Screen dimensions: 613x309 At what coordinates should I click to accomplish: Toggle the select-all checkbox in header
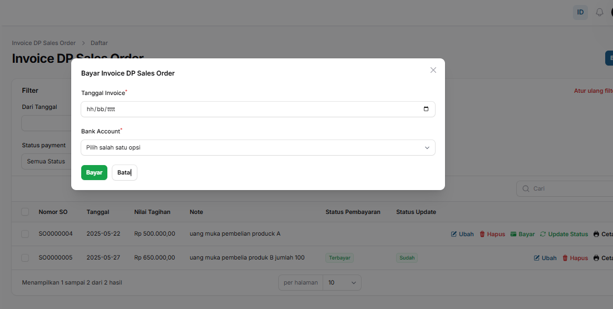25,212
